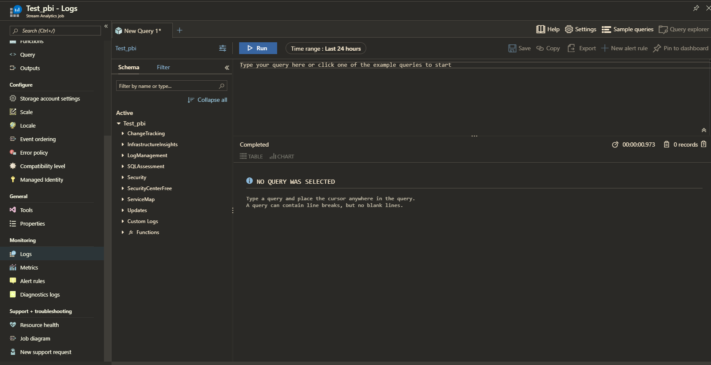Collapse the Schema side pane

[x=227, y=68]
